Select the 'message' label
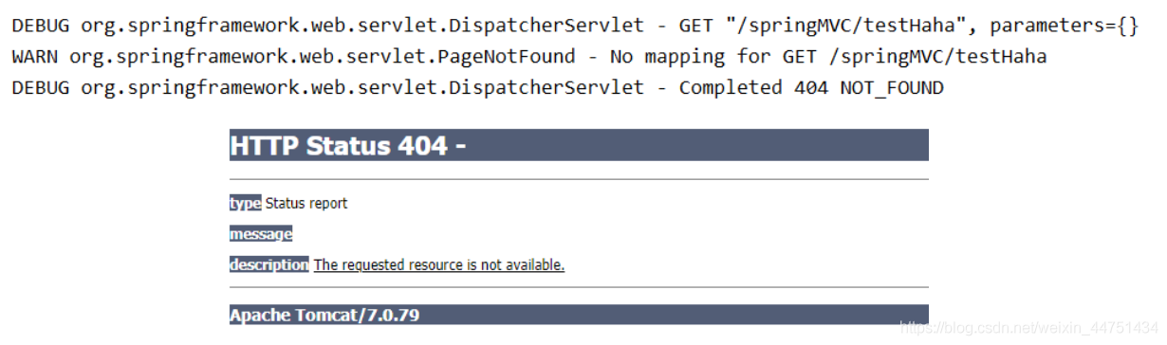The image size is (1167, 345). point(261,234)
